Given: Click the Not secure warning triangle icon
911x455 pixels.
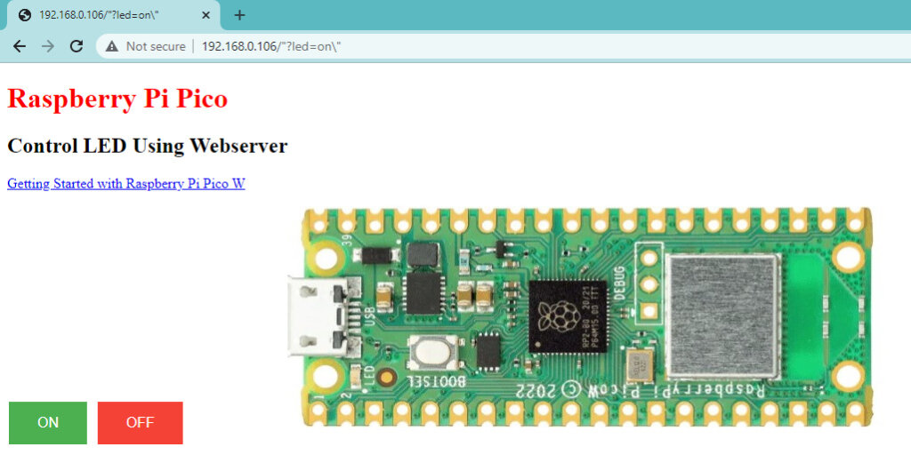Looking at the screenshot, I should pyautogui.click(x=112, y=46).
